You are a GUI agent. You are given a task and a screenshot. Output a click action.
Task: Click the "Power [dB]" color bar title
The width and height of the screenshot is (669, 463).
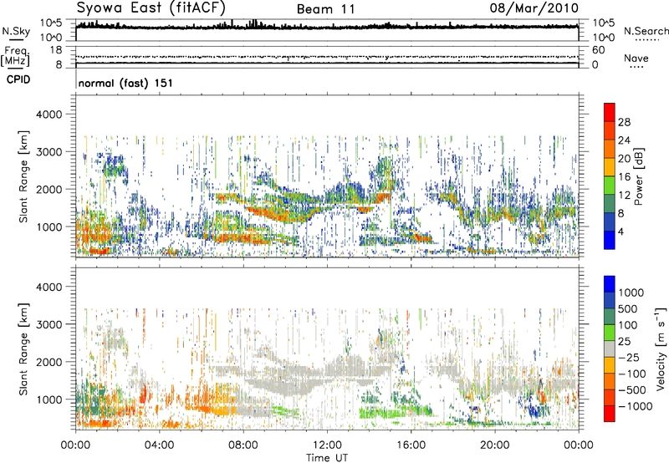638,176
